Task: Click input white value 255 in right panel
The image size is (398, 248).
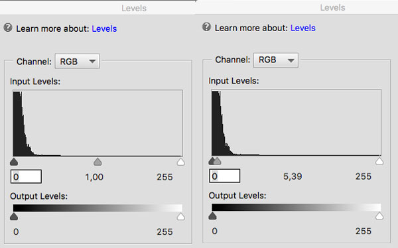Action: pyautogui.click(x=364, y=176)
